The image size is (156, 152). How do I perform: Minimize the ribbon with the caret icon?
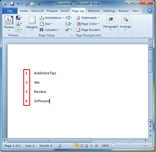pos(144,11)
